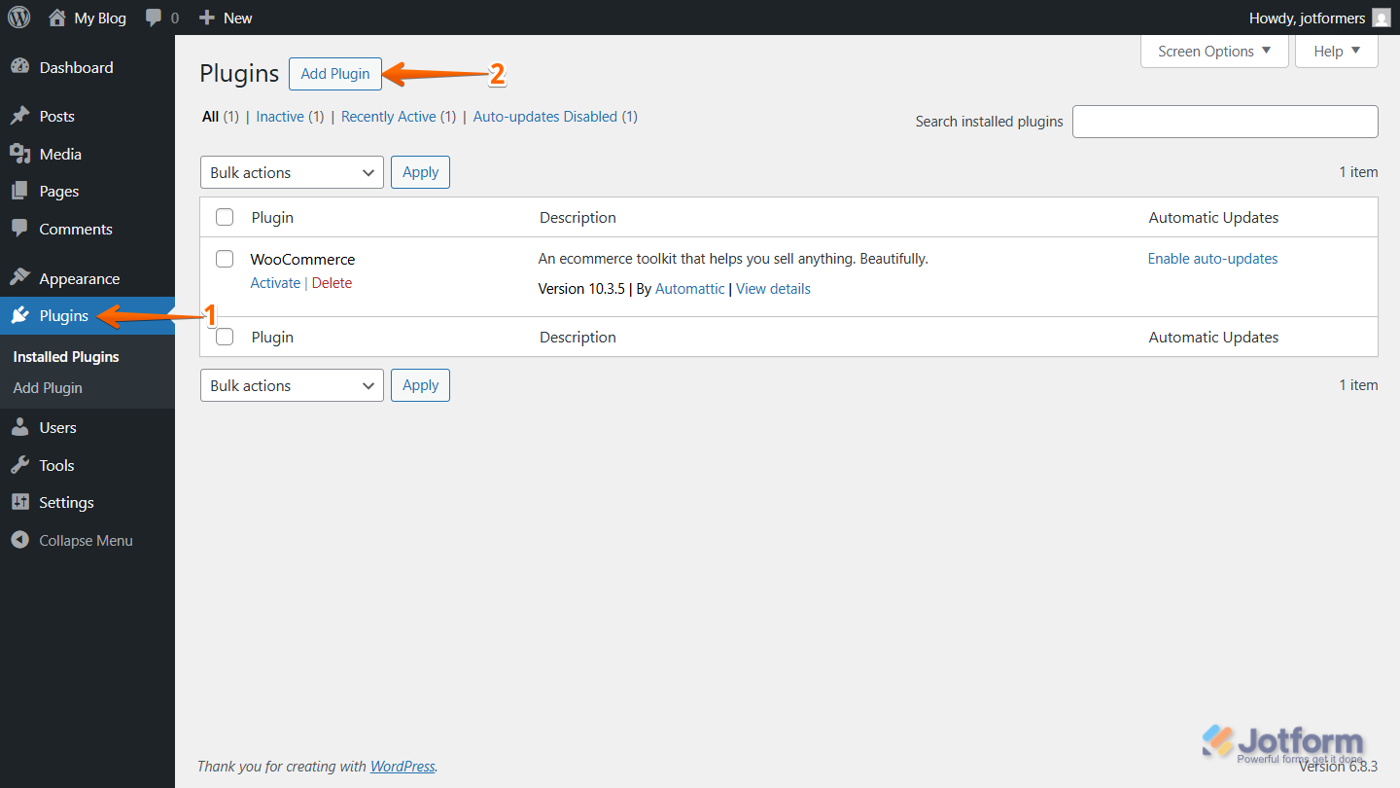Image resolution: width=1400 pixels, height=788 pixels.
Task: Click the Jotform logo in the footer
Action: [1283, 739]
